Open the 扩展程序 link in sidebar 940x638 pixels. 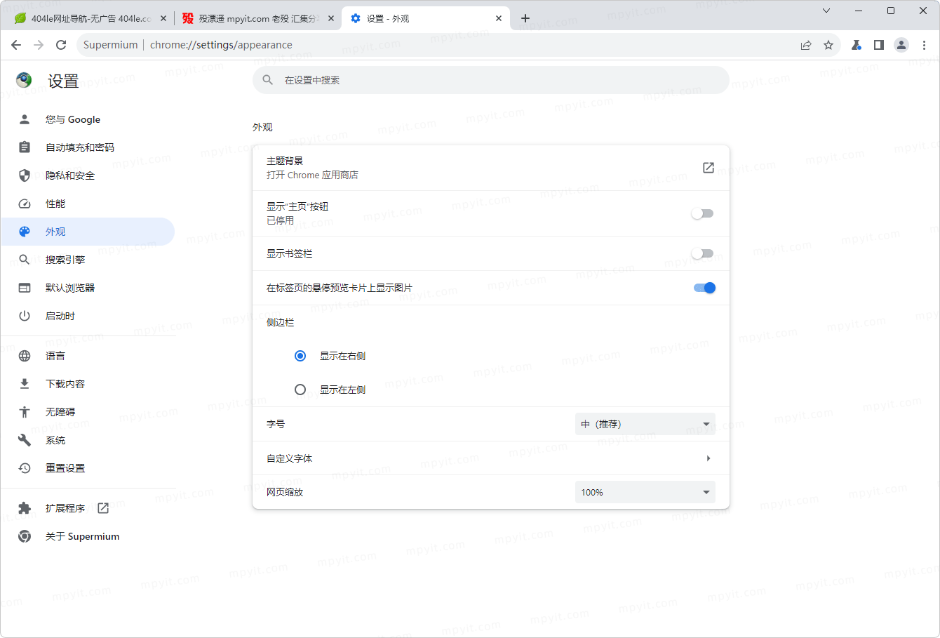click(x=88, y=508)
